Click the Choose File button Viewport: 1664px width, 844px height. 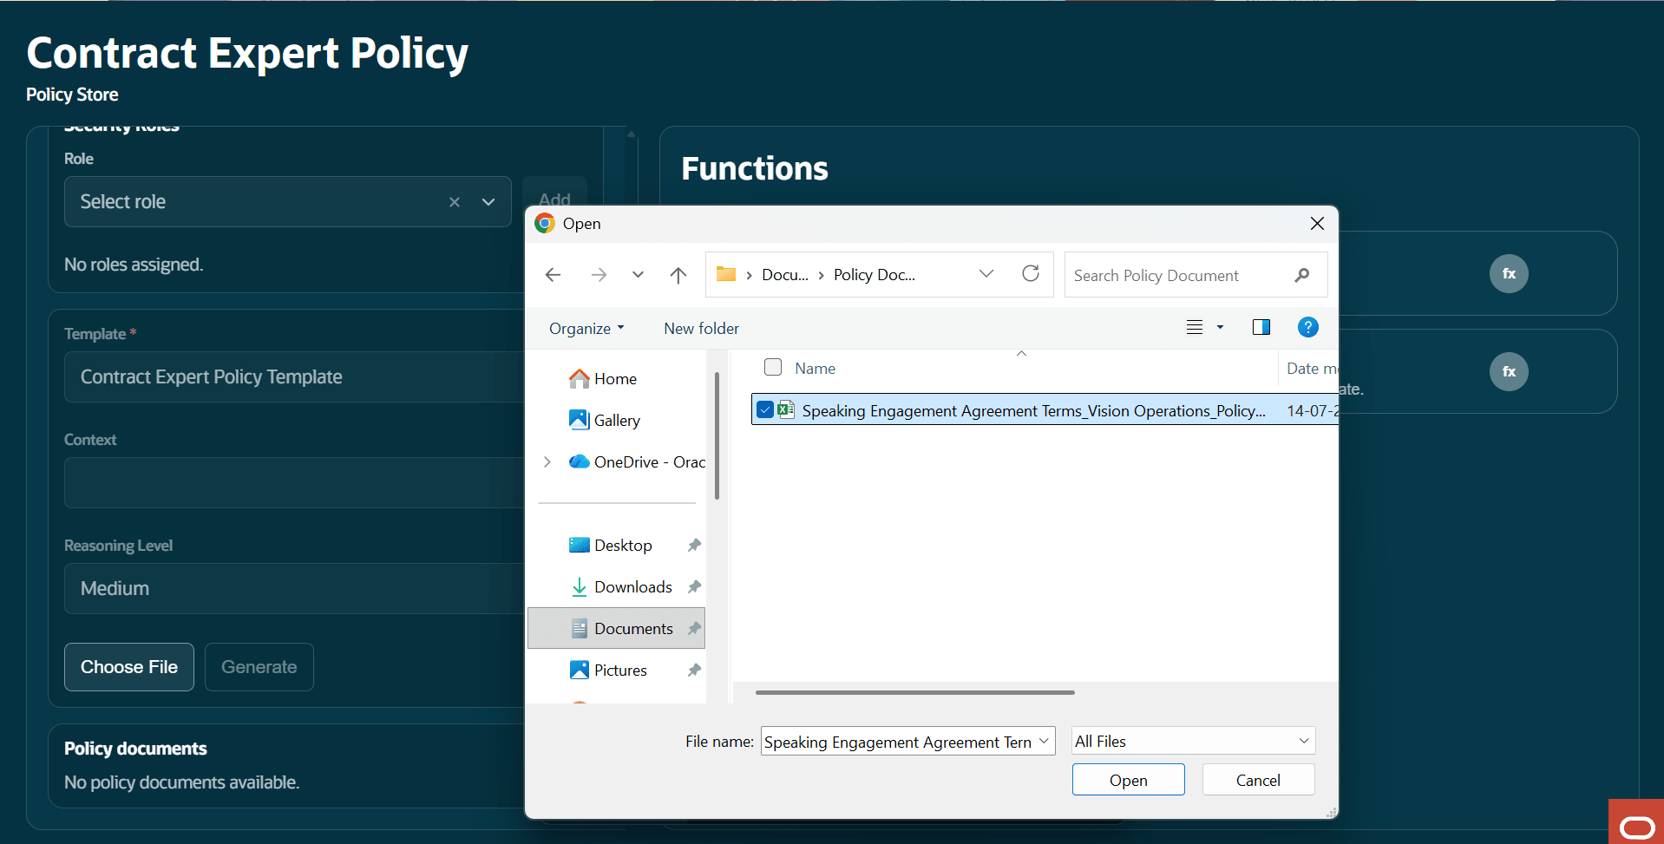point(129,667)
